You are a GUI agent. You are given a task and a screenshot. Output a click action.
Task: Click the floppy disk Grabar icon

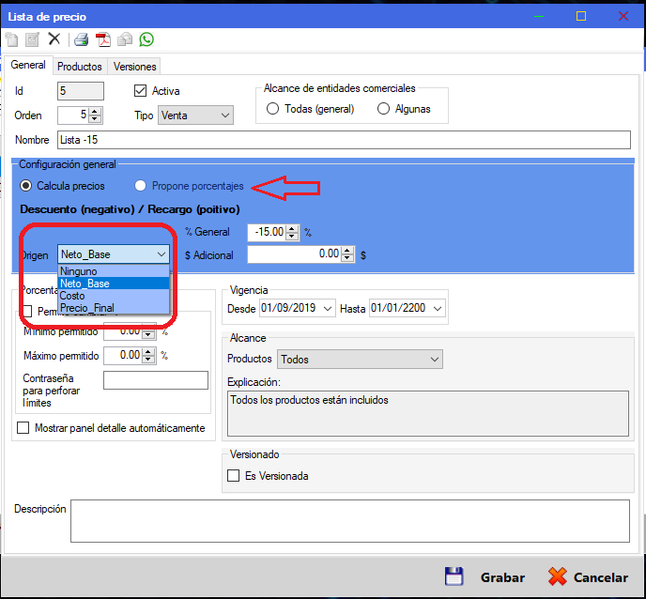[454, 576]
